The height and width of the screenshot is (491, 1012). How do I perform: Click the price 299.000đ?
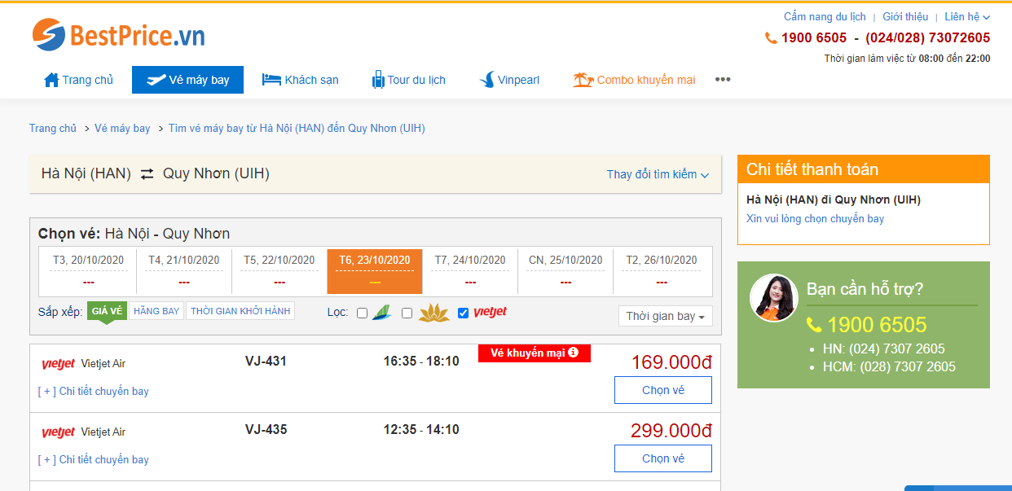[x=671, y=431]
